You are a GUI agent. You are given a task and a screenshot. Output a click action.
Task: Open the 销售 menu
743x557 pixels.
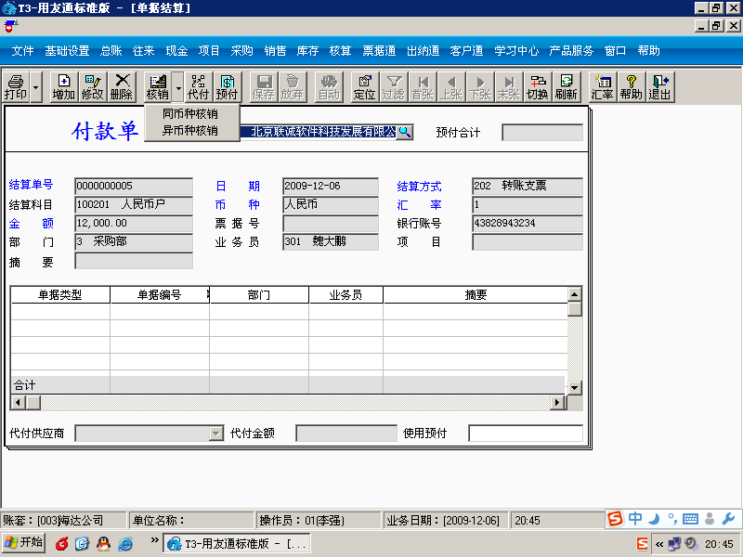click(275, 51)
